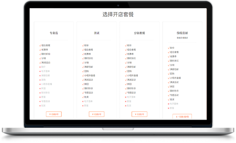Image resolution: width=236 pixels, height=143 pixels.
Task: Click the red X beside 客服 in 旗舰店铺
Action: 169,108
